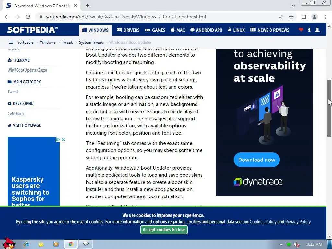
Task: Open developer Jeff Bush link
Action: pyautogui.click(x=16, y=114)
